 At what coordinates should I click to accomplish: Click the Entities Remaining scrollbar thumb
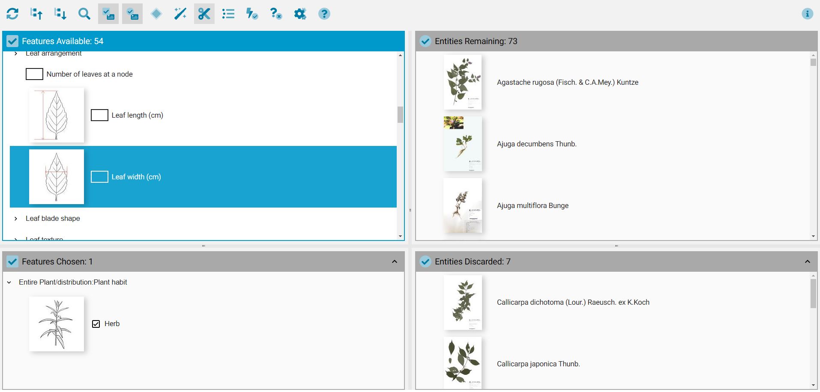click(813, 62)
